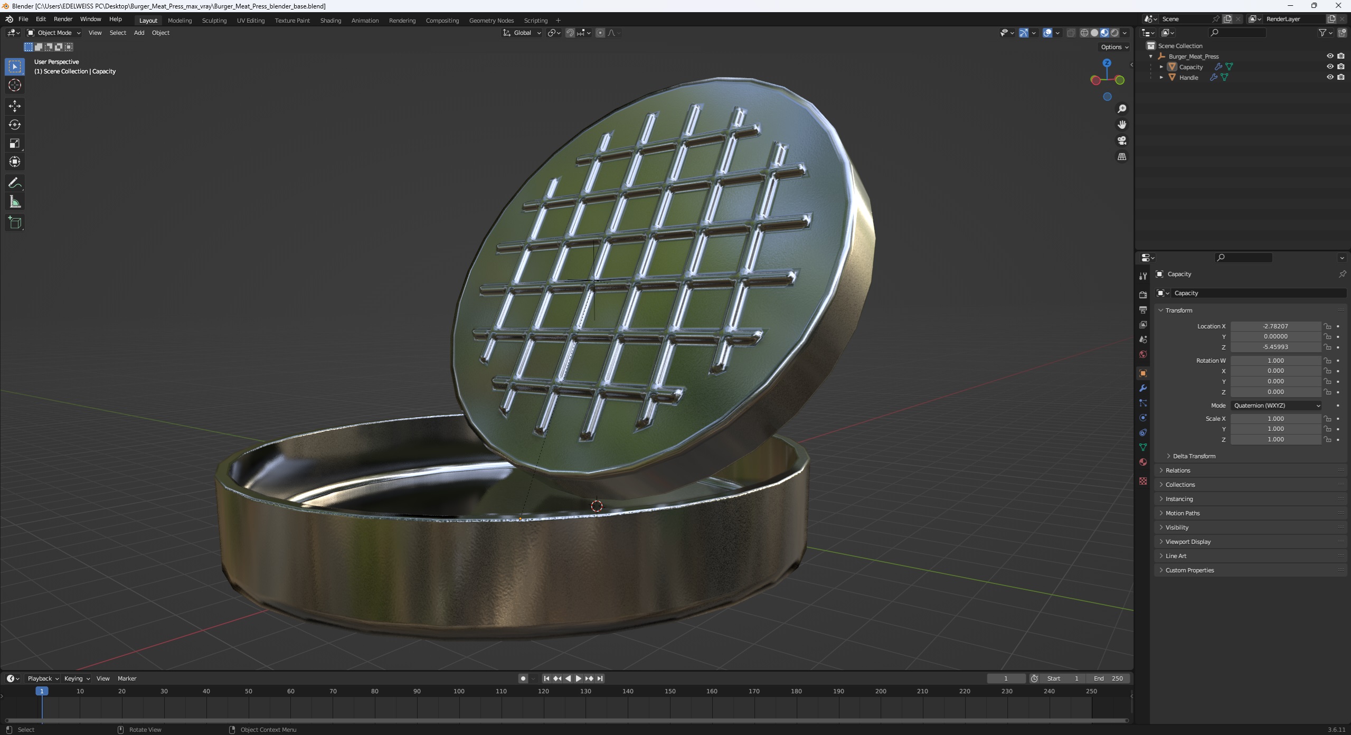The height and width of the screenshot is (735, 1351).
Task: Select the Cursor tool in the toolbar
Action: tap(15, 85)
